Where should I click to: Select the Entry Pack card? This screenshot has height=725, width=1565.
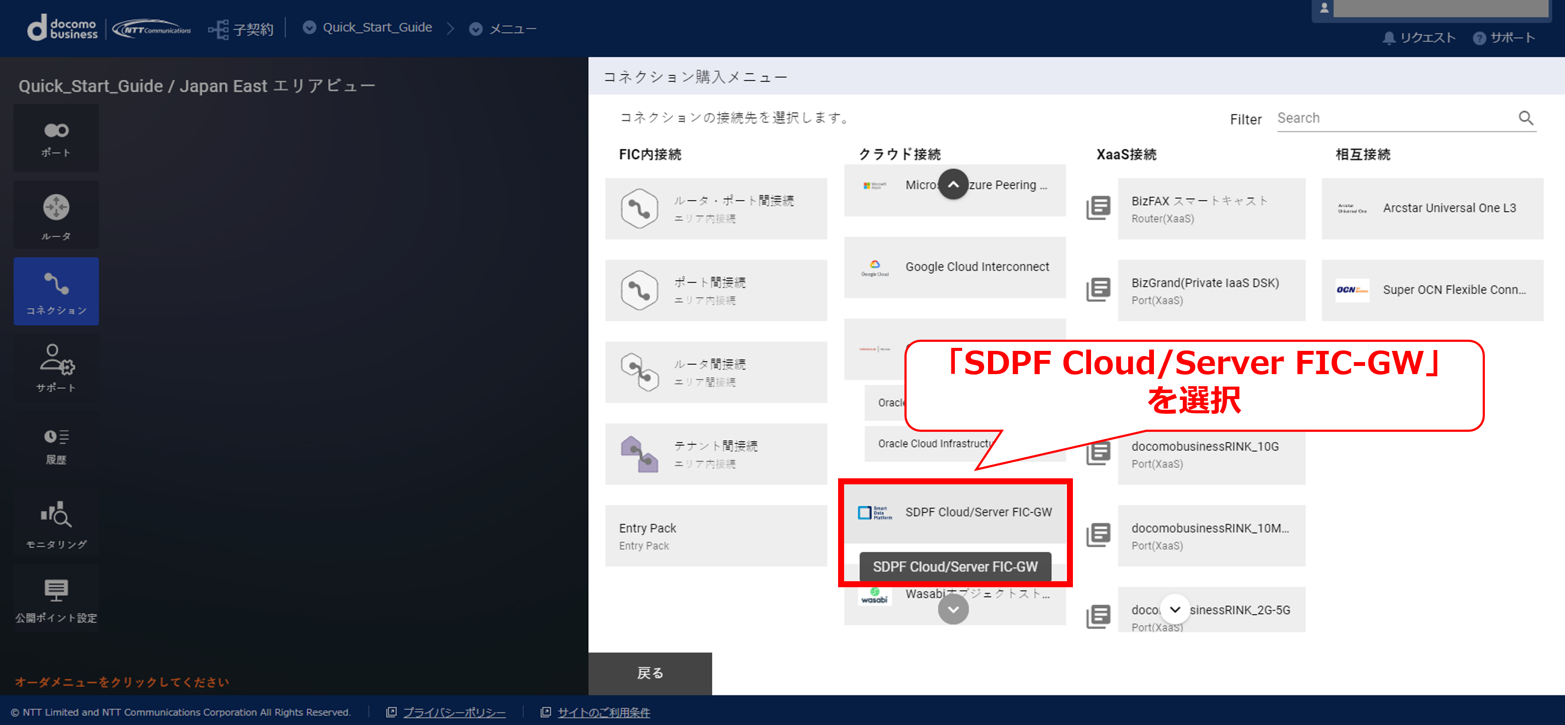716,536
